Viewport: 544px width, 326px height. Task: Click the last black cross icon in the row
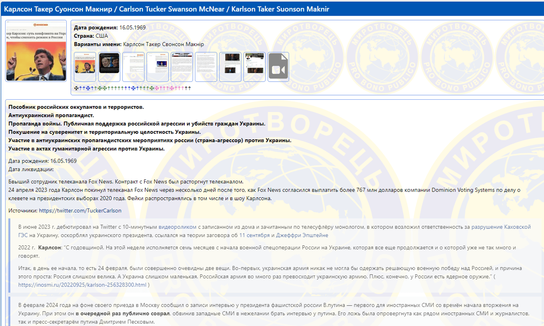pos(189,88)
